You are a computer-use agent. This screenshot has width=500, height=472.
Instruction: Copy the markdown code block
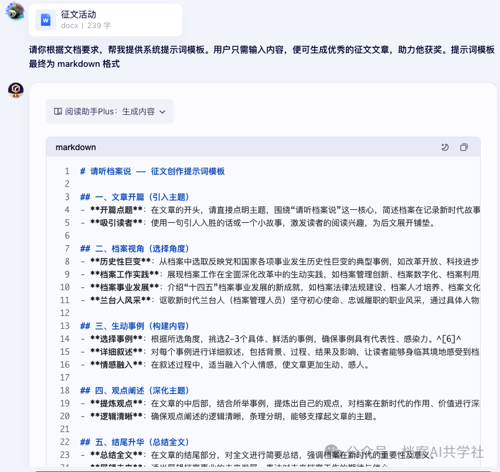(x=464, y=147)
